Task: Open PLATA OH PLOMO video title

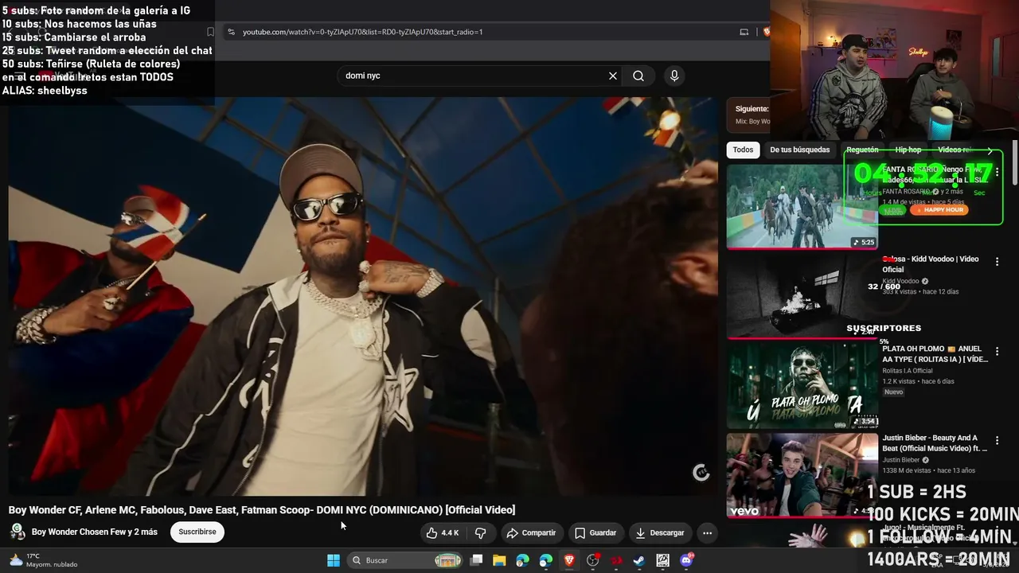Action: pyautogui.click(x=935, y=354)
